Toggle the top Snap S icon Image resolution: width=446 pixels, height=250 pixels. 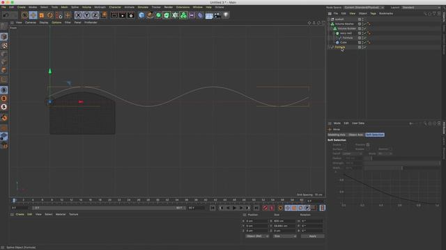[4, 90]
